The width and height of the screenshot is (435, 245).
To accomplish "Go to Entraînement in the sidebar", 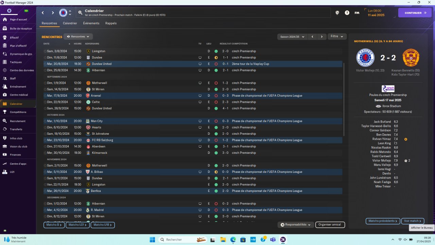I will [18, 86].
